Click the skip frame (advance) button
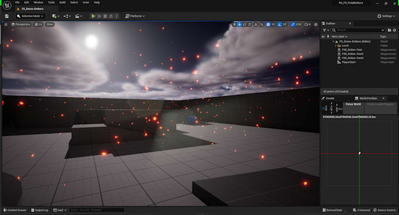Viewport: 399px width, 215px height. point(99,16)
